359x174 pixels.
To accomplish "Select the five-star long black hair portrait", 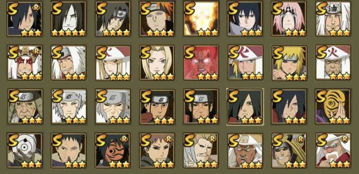I will tap(68, 19).
